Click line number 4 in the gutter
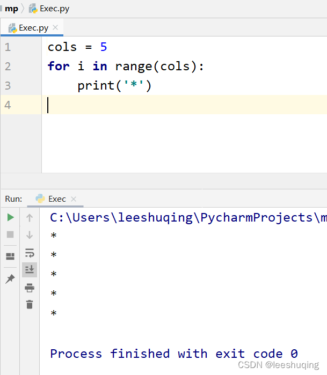 (8, 105)
